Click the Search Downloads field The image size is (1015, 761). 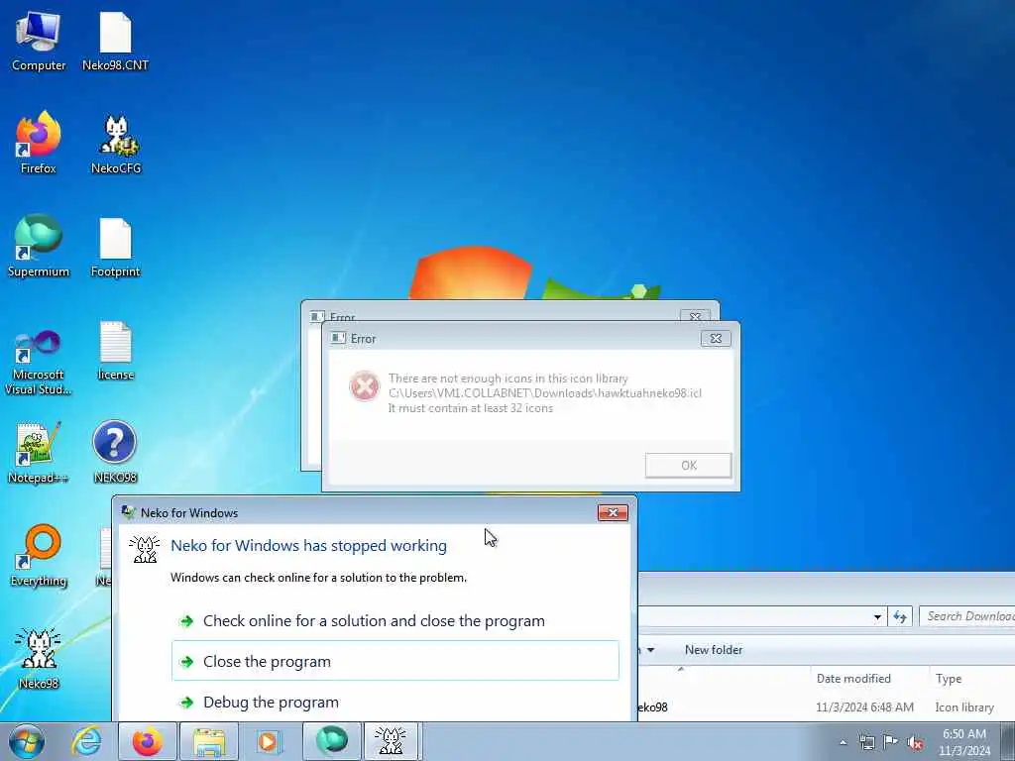pos(967,616)
